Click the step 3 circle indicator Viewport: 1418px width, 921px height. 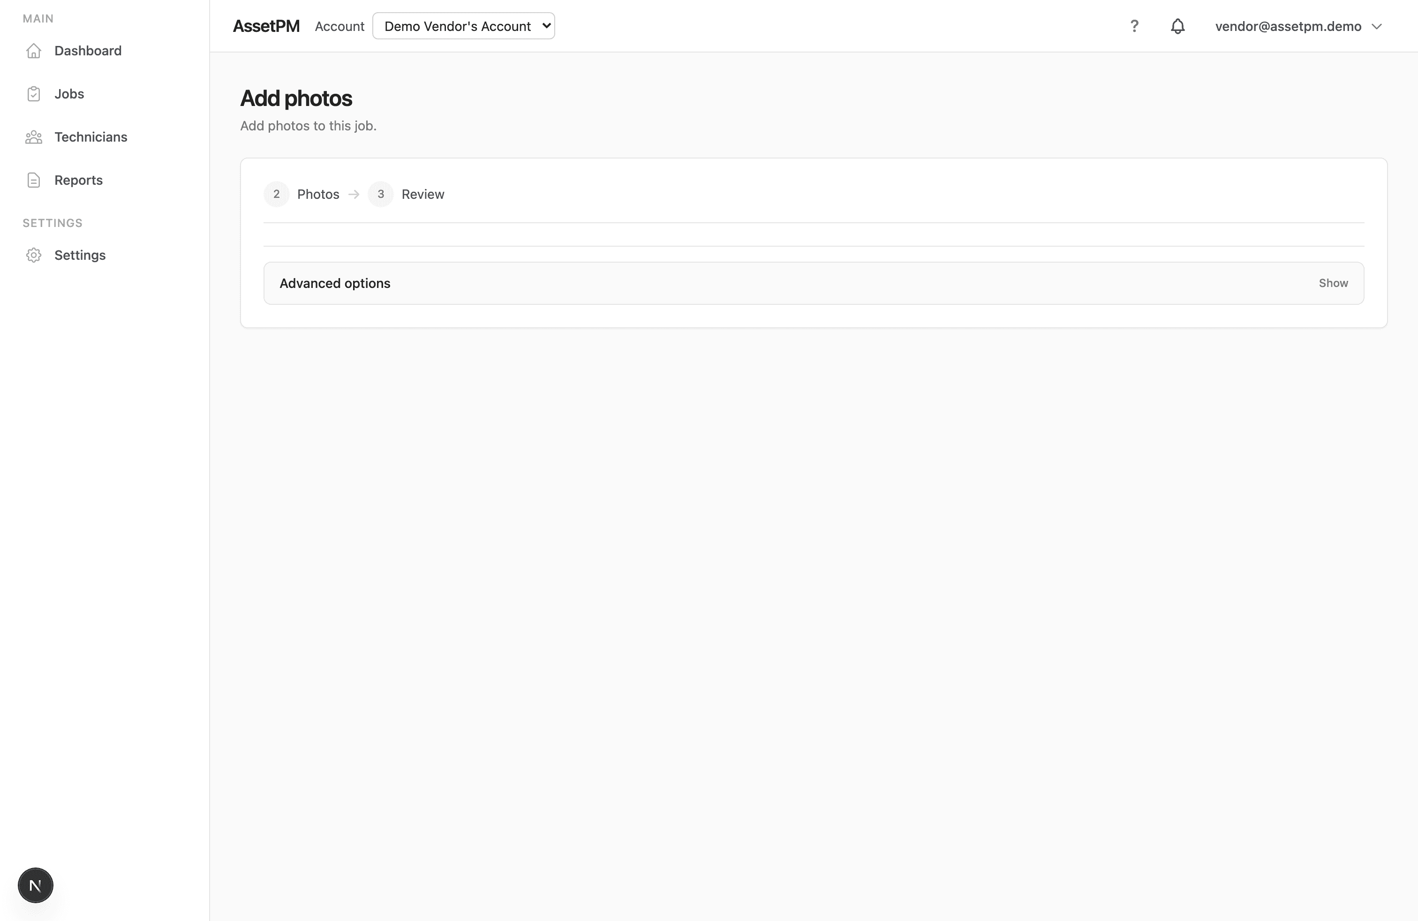point(380,194)
